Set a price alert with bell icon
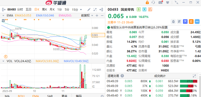Screen dimensions: 201x97 [x=173, y=21]
